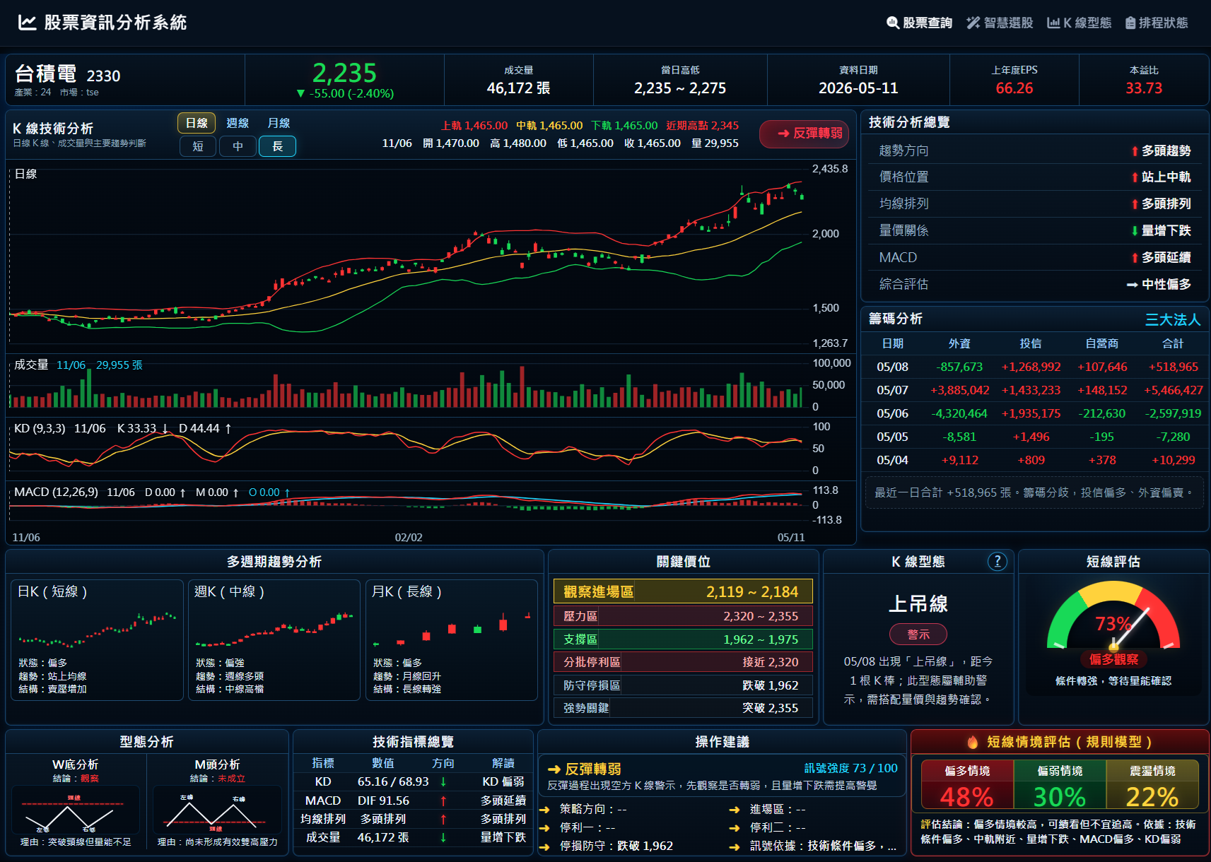Image resolution: width=1211 pixels, height=862 pixels.
Task: Click the chart logo icon beside 股票資訊分析系統
Action: point(27,23)
